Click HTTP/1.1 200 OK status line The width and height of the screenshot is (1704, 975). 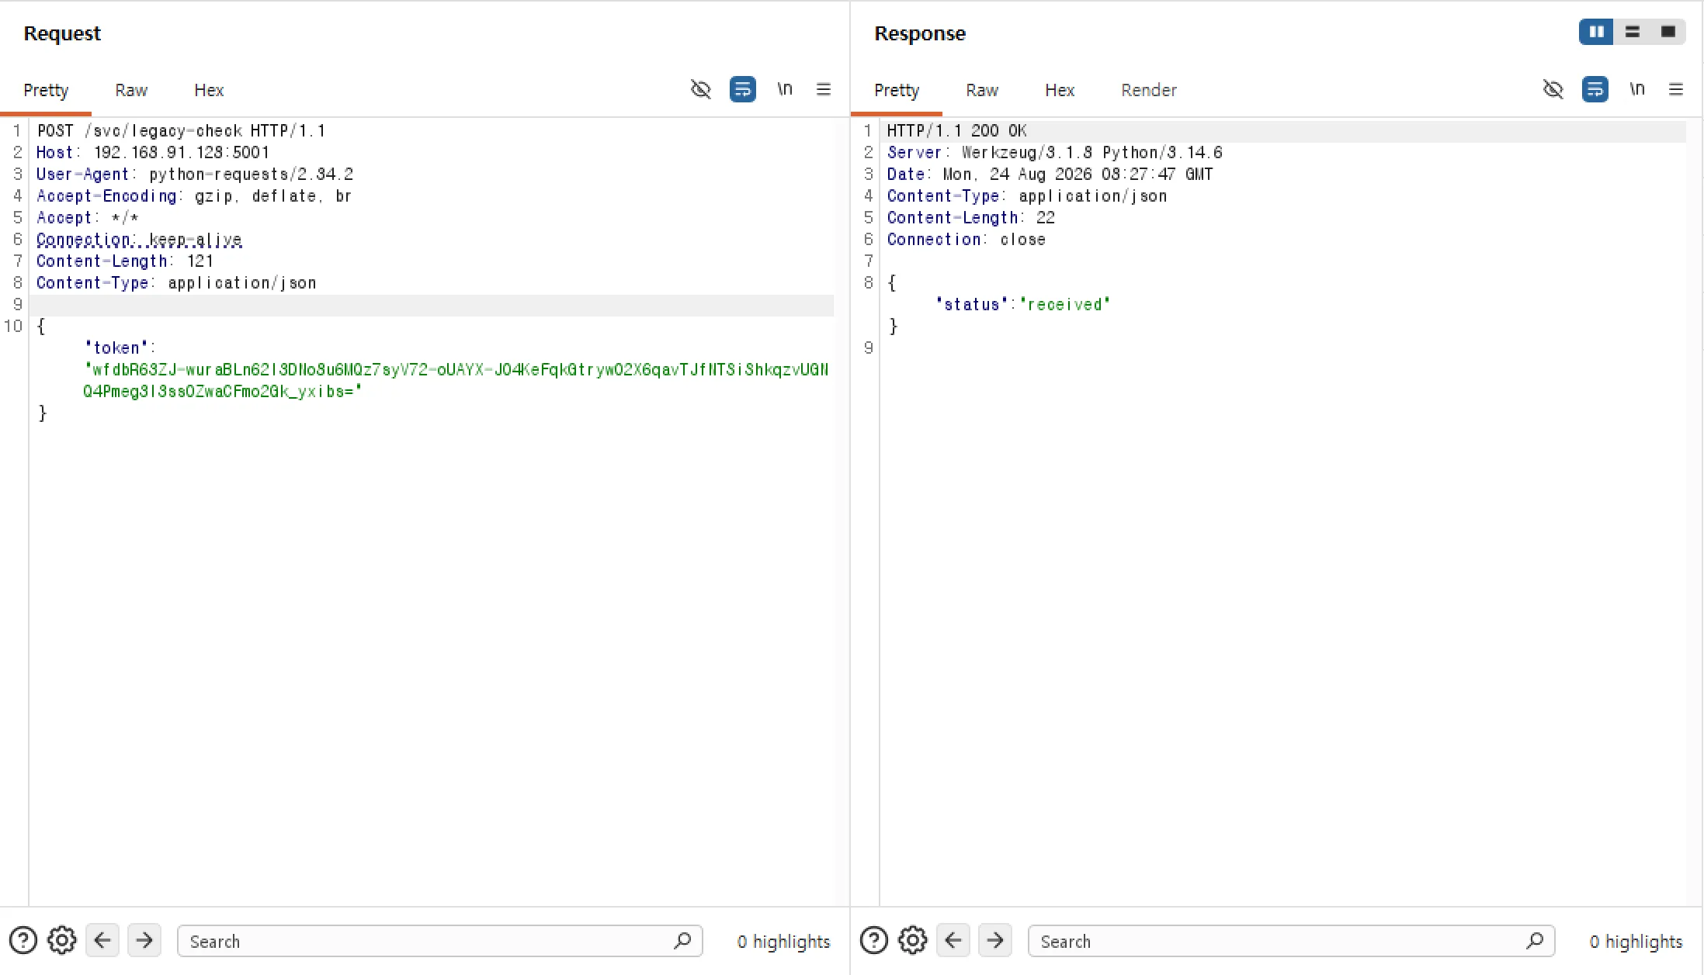click(956, 130)
